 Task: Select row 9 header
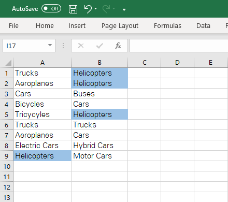pos(7,156)
